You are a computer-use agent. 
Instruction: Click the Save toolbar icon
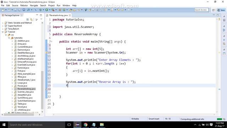(15, 10)
